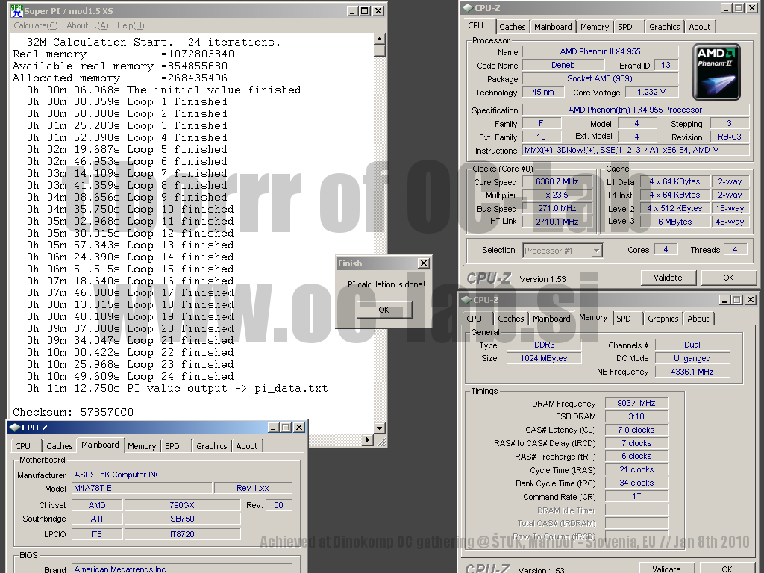Click Validate in top CPU-Z window
Screen dimensions: 764x573
[x=668, y=278]
